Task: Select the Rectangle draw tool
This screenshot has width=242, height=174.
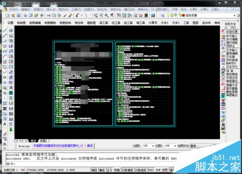Action: [5, 51]
